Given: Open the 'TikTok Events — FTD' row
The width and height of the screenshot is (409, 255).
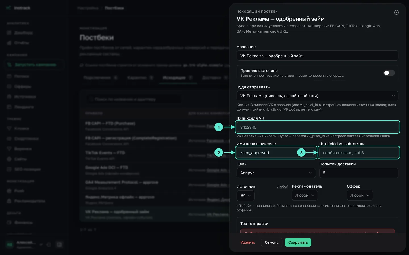Looking at the screenshot, I should coord(155,155).
